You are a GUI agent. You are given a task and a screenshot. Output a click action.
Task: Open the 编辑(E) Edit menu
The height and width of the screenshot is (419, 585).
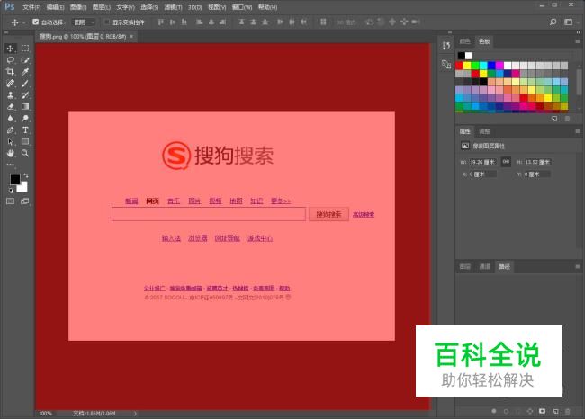pos(55,7)
